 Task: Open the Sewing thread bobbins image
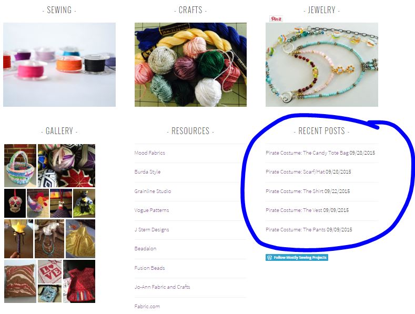(x=59, y=65)
